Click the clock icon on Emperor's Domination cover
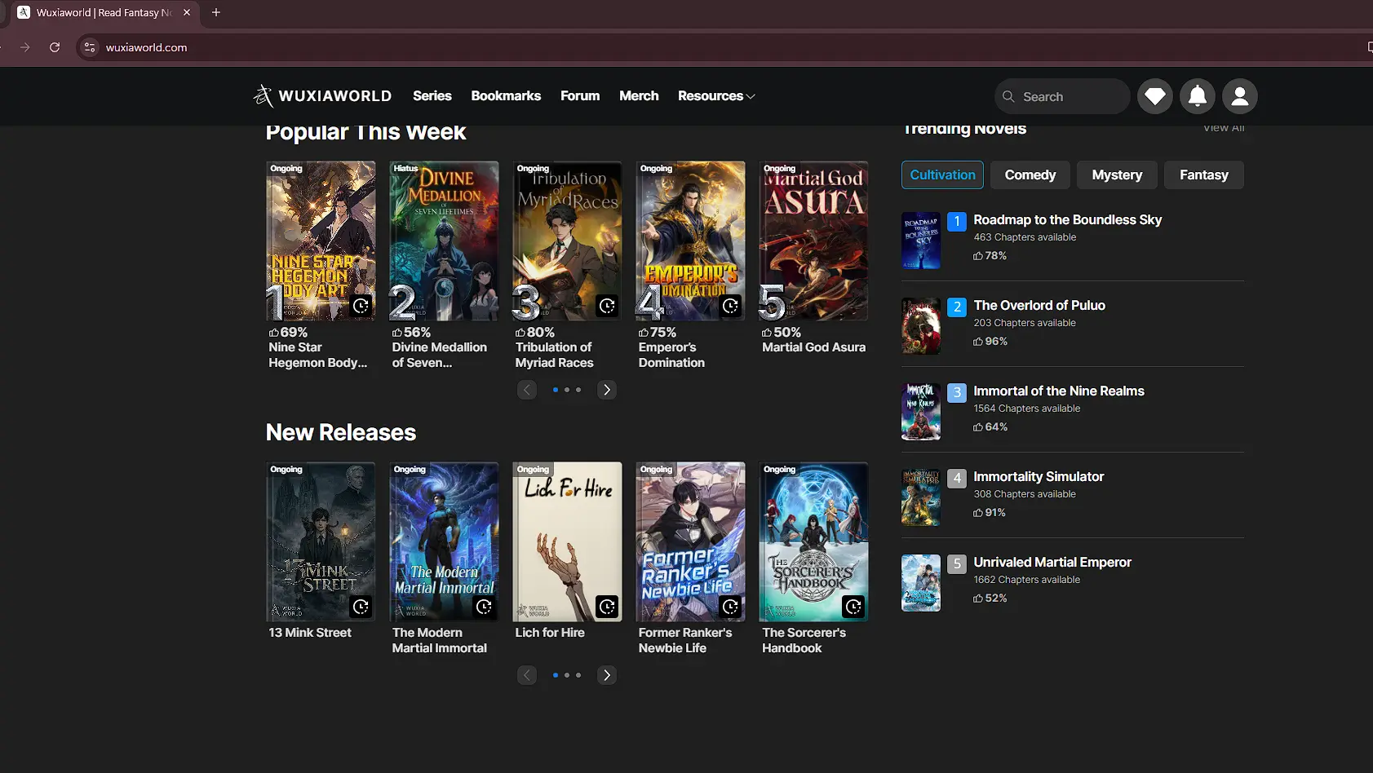1373x773 pixels. 730,306
